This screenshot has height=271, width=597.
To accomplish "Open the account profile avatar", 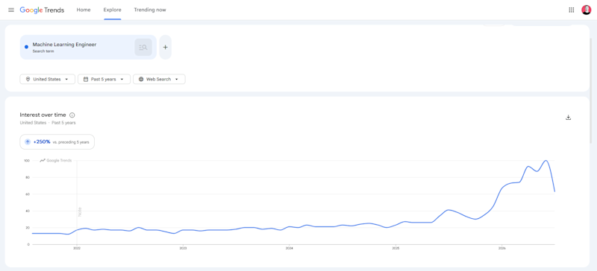I will (x=586, y=10).
